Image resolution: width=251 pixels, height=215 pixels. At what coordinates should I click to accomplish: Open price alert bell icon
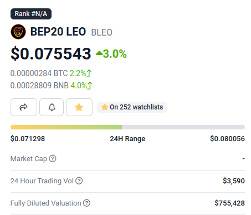pos(52,107)
